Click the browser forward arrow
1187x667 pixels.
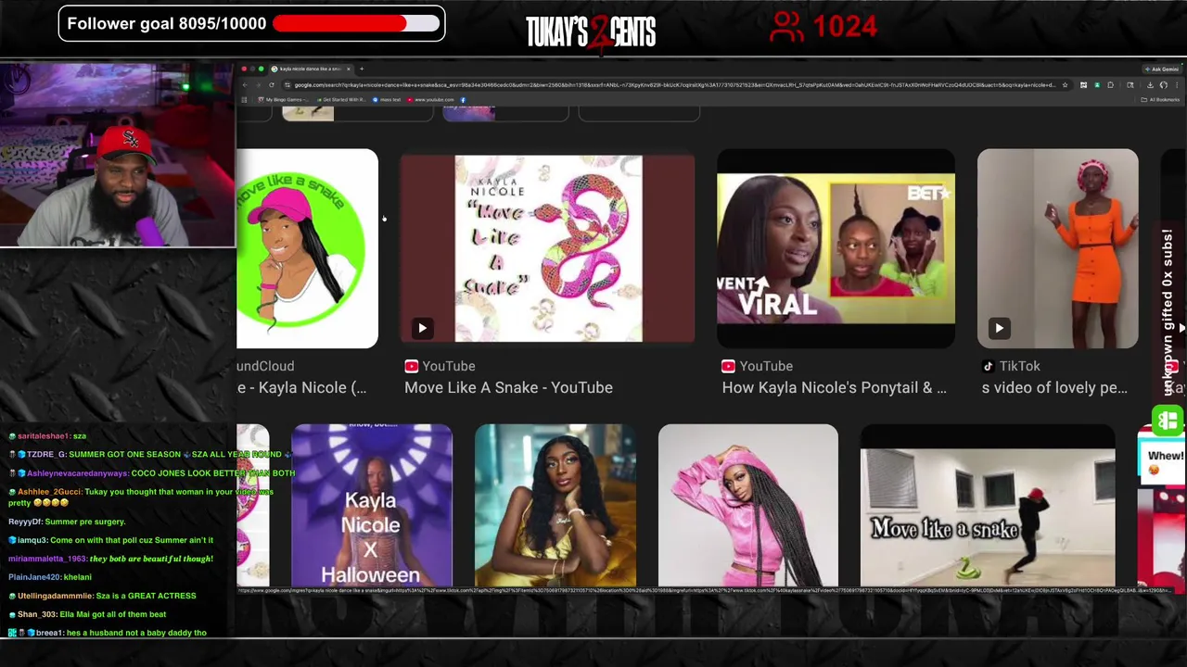tap(258, 85)
